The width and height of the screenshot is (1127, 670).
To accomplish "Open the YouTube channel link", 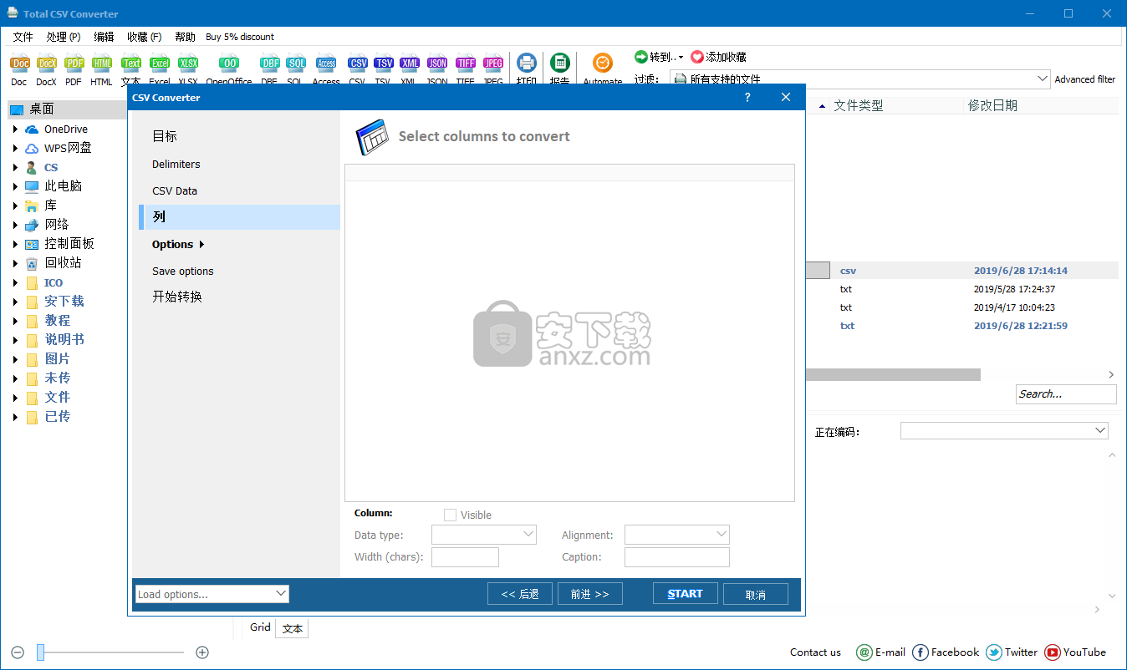I will pos(1075,652).
